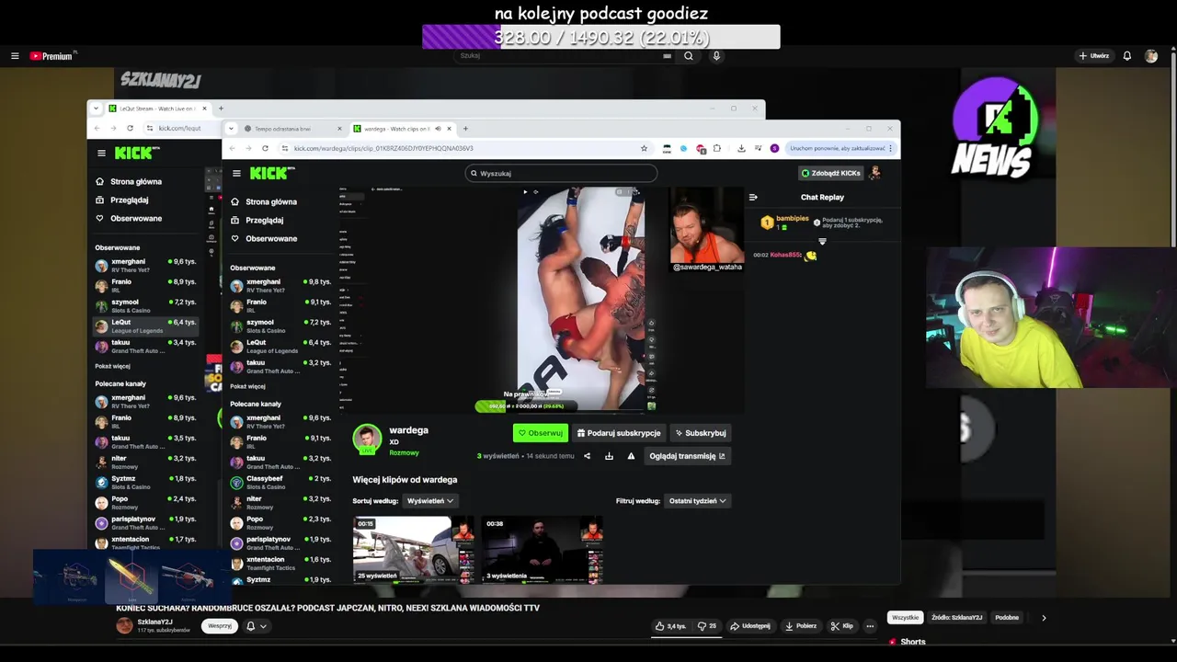The height and width of the screenshot is (662, 1177).
Task: Open the YouTube hamburger guide menu
Action: coord(15,56)
